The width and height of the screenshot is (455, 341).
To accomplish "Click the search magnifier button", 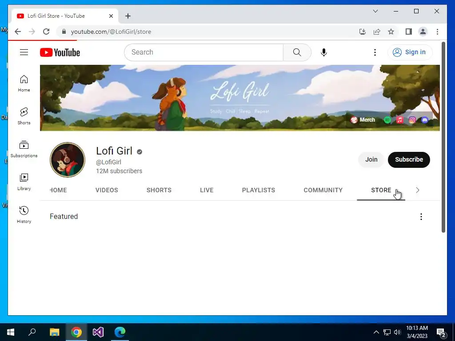I will coord(297,52).
